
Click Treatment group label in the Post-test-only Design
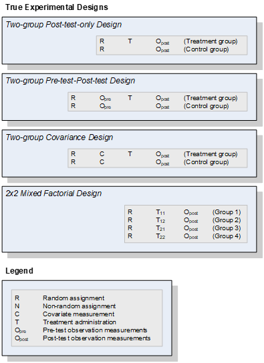coord(211,41)
